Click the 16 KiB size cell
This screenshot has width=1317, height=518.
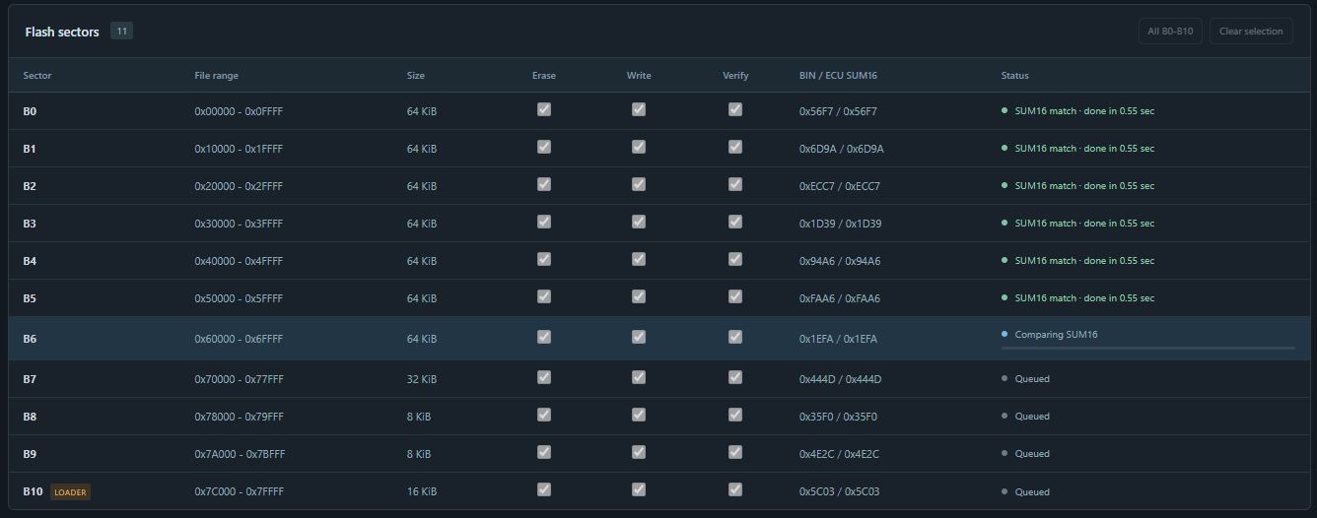[422, 491]
